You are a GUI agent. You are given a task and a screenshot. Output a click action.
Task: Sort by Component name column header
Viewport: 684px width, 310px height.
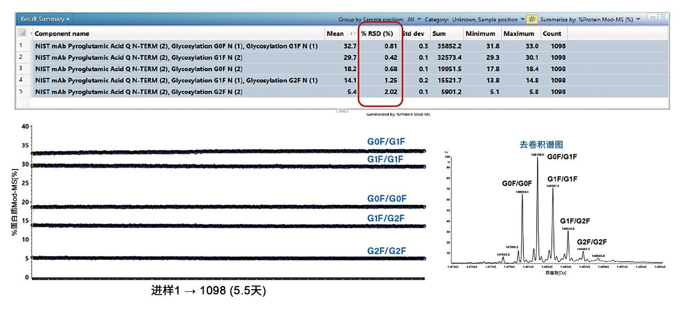[62, 34]
